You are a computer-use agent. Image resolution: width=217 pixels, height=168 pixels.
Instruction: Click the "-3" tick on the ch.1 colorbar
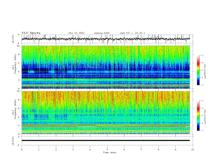tap(202, 55)
